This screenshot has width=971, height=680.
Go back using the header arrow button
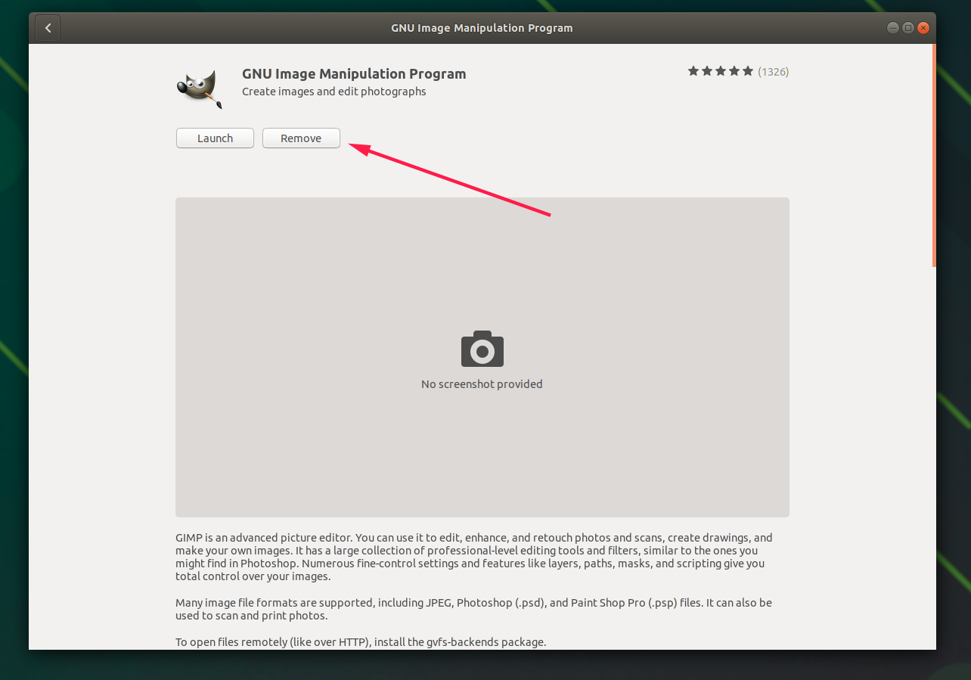(48, 28)
